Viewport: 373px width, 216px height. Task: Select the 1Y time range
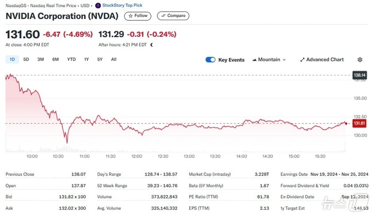point(86,59)
